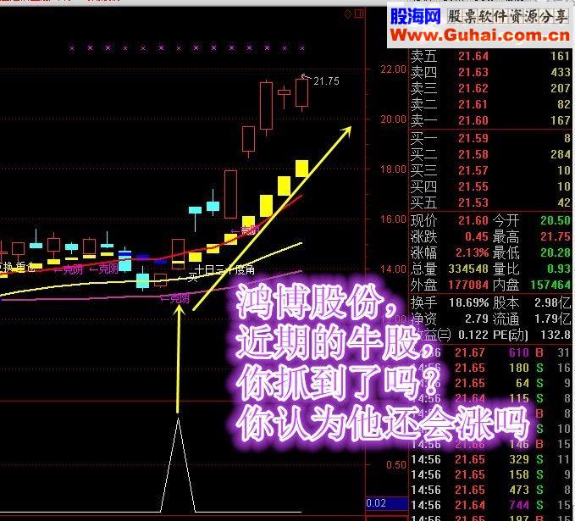Click the 最高 value 21.75
Viewport: 575px width, 521px height.
point(556,236)
